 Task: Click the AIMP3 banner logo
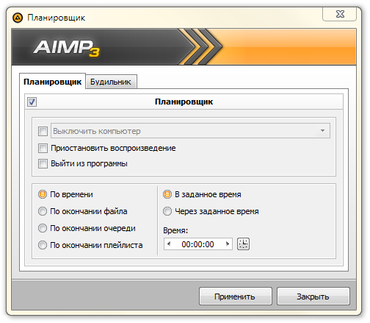pos(67,48)
